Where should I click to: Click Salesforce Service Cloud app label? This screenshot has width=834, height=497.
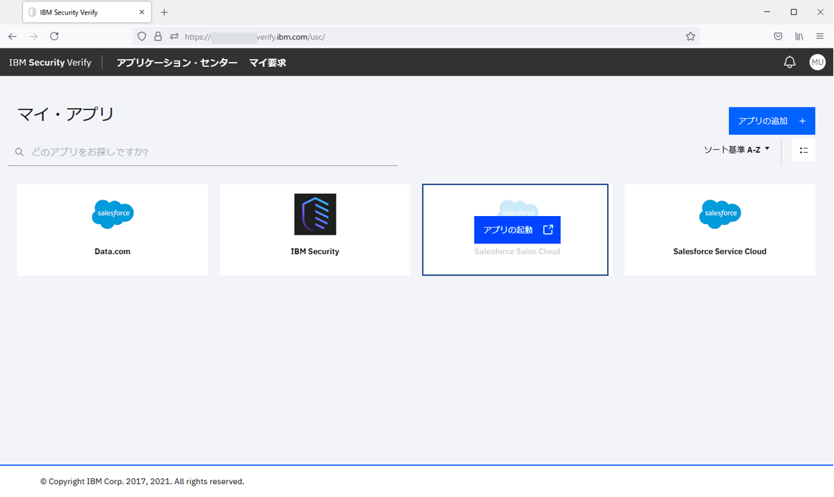click(x=719, y=251)
